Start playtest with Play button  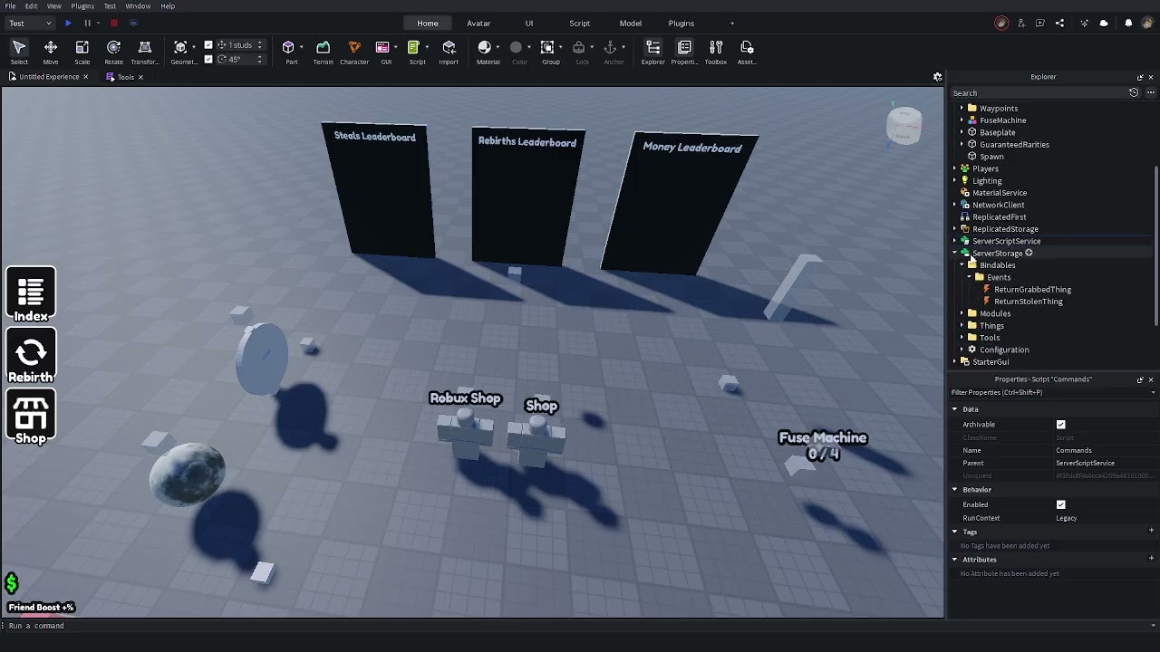(68, 23)
